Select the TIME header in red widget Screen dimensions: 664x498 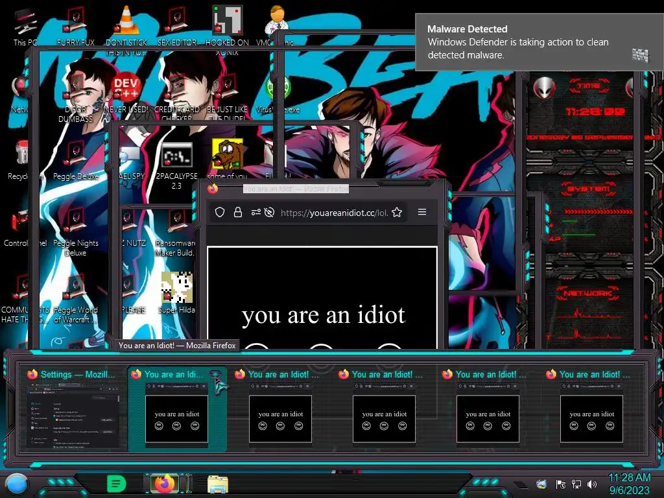pyautogui.click(x=589, y=86)
